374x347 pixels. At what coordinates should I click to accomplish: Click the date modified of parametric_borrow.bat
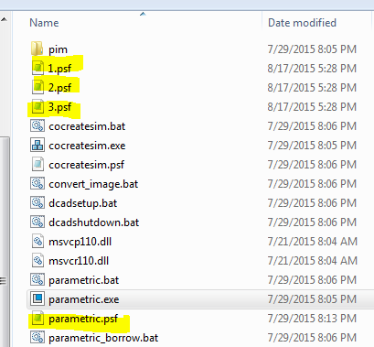pyautogui.click(x=312, y=338)
